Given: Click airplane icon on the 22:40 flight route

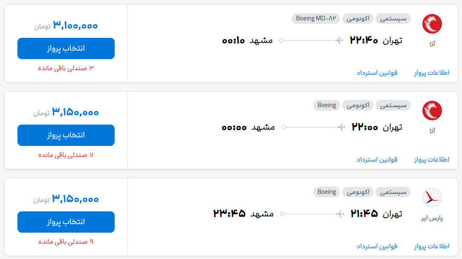Looking at the screenshot, I should click(339, 40).
